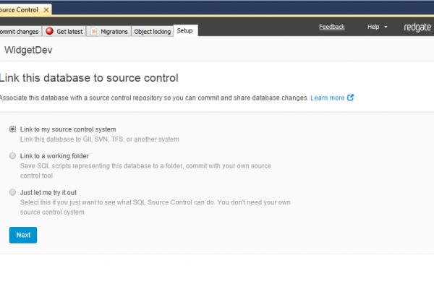Screen dimensions: 434x289
Task: Click the Save SQL scripts description text
Action: pyautogui.click(x=145, y=171)
